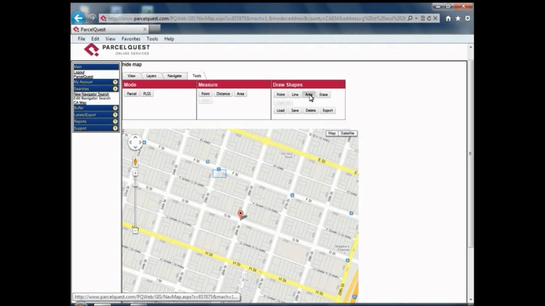Click the Erase button
545x306 pixels.
[x=324, y=95]
